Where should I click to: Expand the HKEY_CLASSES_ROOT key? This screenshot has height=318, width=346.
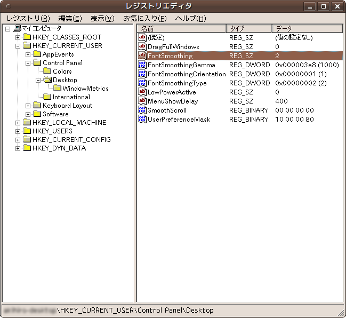coord(18,37)
